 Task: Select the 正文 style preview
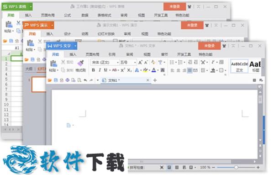(x=239, y=66)
